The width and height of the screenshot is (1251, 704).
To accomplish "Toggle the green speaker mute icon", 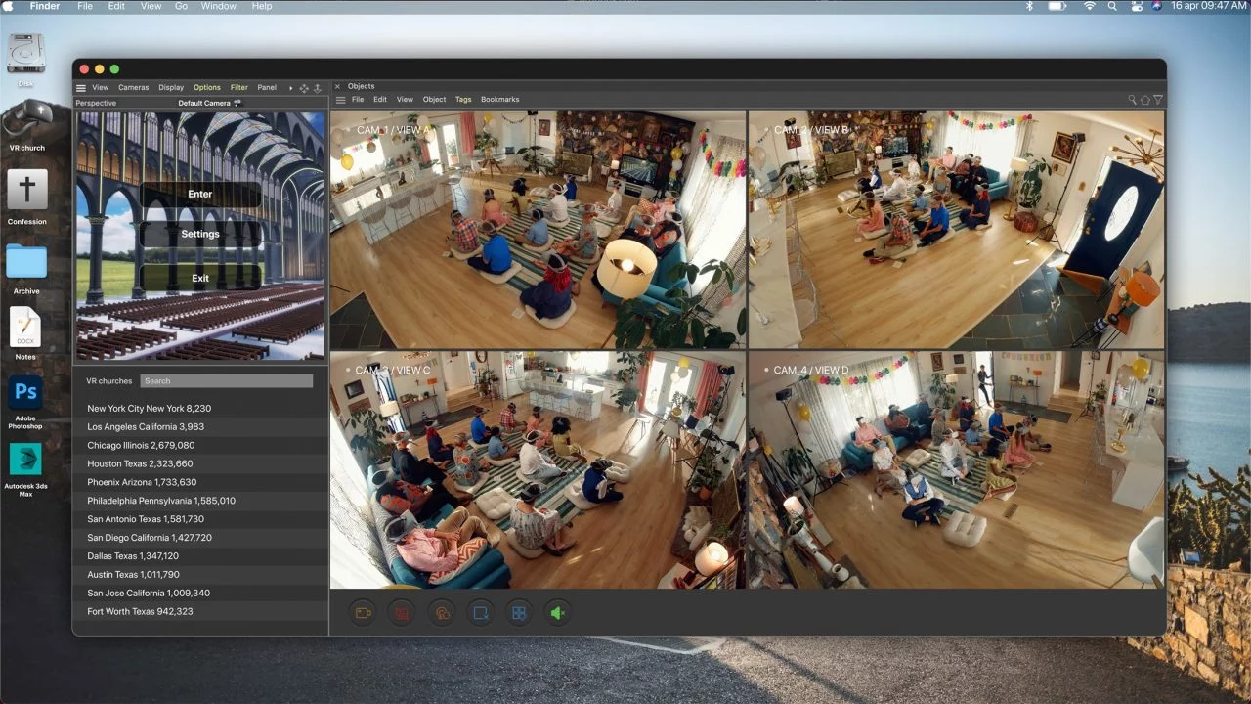I will tap(557, 613).
